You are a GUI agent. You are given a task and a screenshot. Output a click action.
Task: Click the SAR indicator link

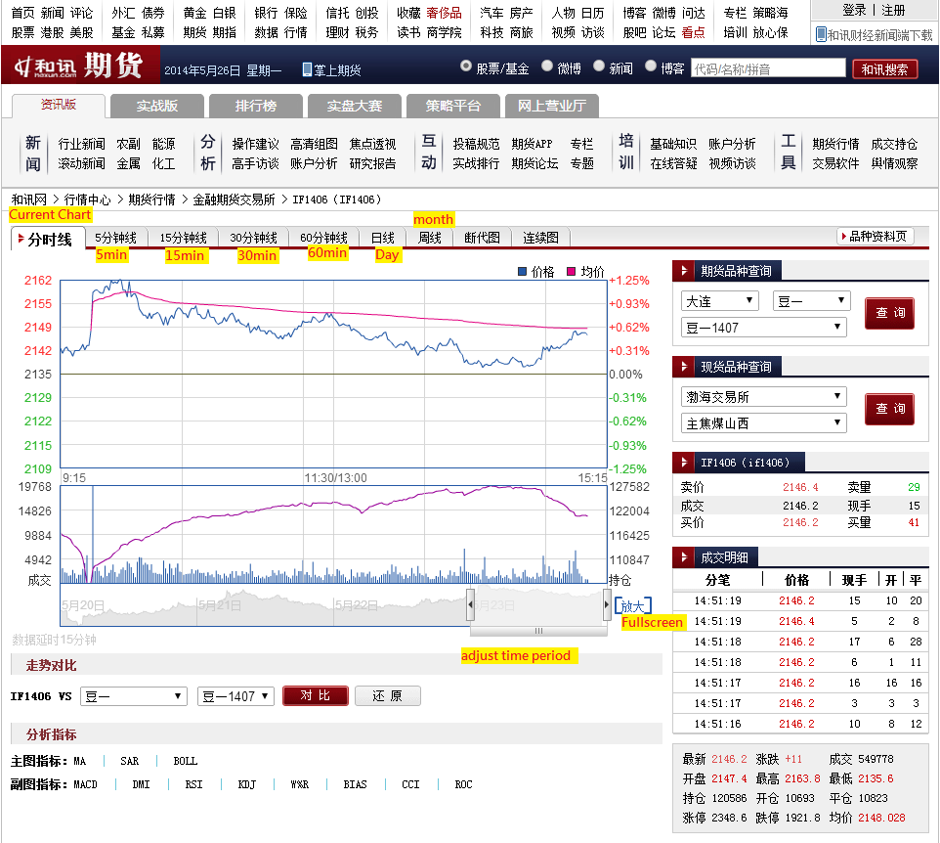point(130,762)
